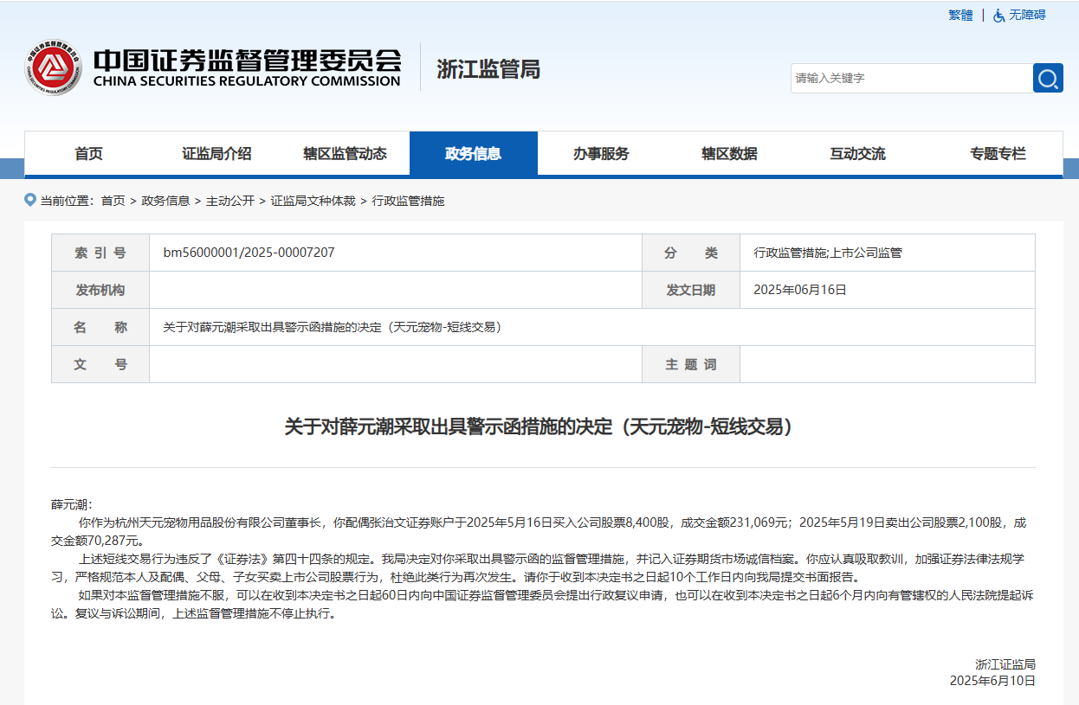Open the 互动交流 menu item
1079x705 pixels.
click(857, 154)
